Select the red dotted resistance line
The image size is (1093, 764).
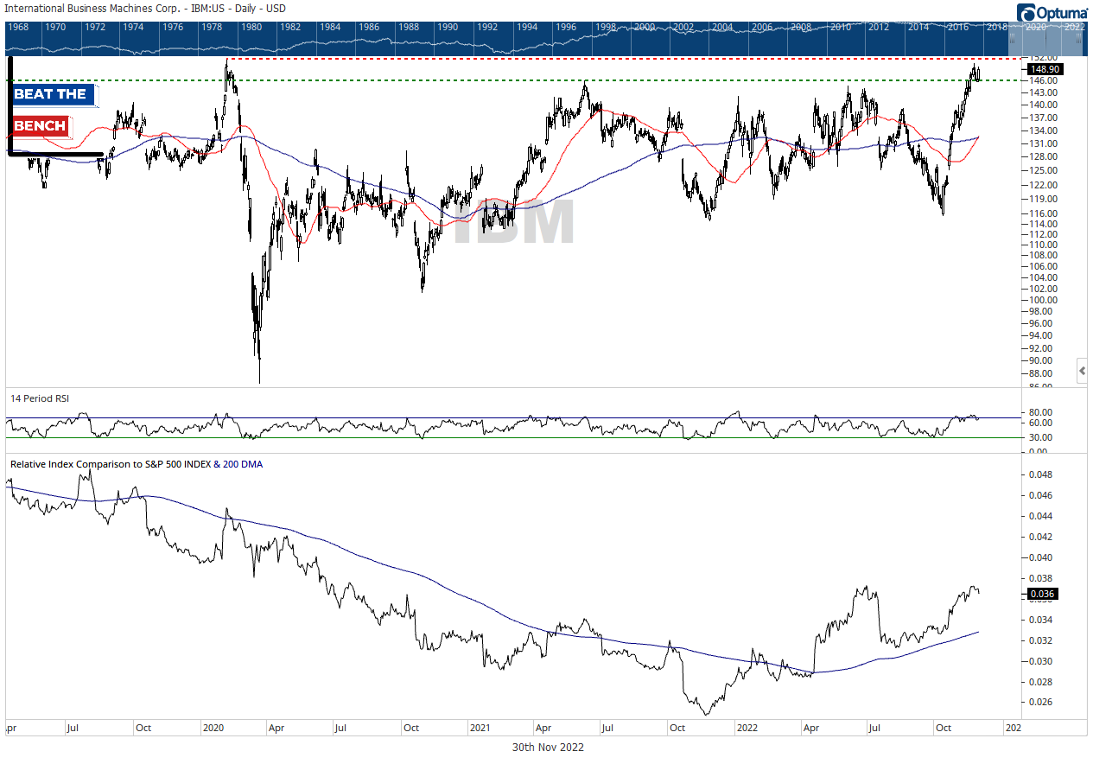[622, 59]
